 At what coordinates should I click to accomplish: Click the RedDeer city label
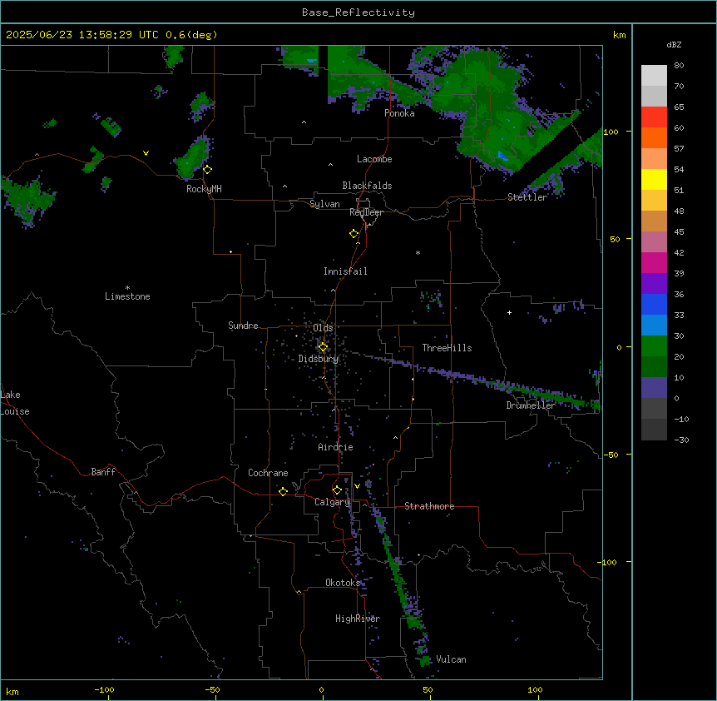(x=366, y=212)
